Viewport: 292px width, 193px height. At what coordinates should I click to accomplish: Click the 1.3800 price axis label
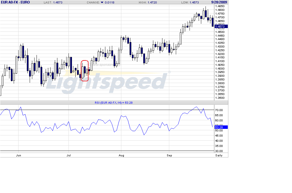[x=220, y=83]
